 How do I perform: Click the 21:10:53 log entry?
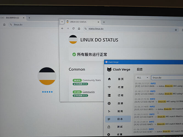pos(158,115)
